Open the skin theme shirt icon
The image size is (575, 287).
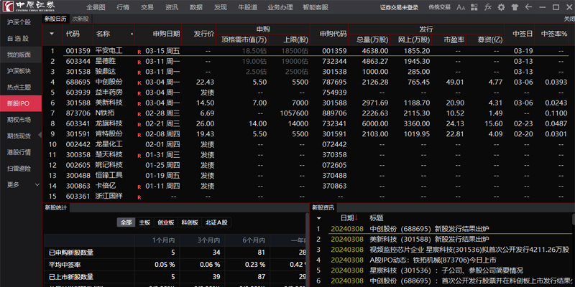click(515, 7)
